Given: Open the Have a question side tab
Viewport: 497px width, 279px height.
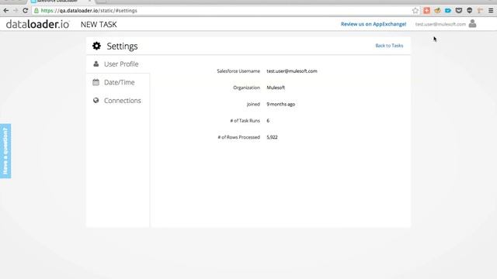Looking at the screenshot, I should pos(5,151).
